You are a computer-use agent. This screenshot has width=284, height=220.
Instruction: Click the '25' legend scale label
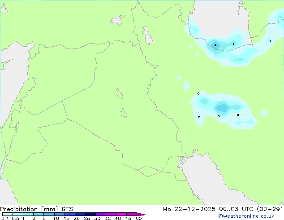(87, 218)
